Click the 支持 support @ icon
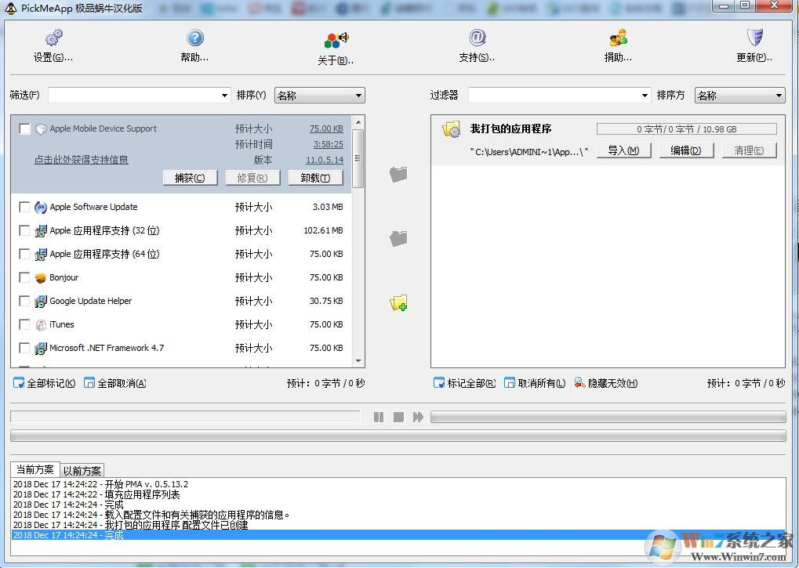Image resolution: width=799 pixels, height=568 pixels. point(477,38)
